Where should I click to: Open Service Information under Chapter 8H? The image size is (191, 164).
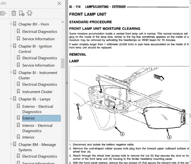[x=39, y=39]
